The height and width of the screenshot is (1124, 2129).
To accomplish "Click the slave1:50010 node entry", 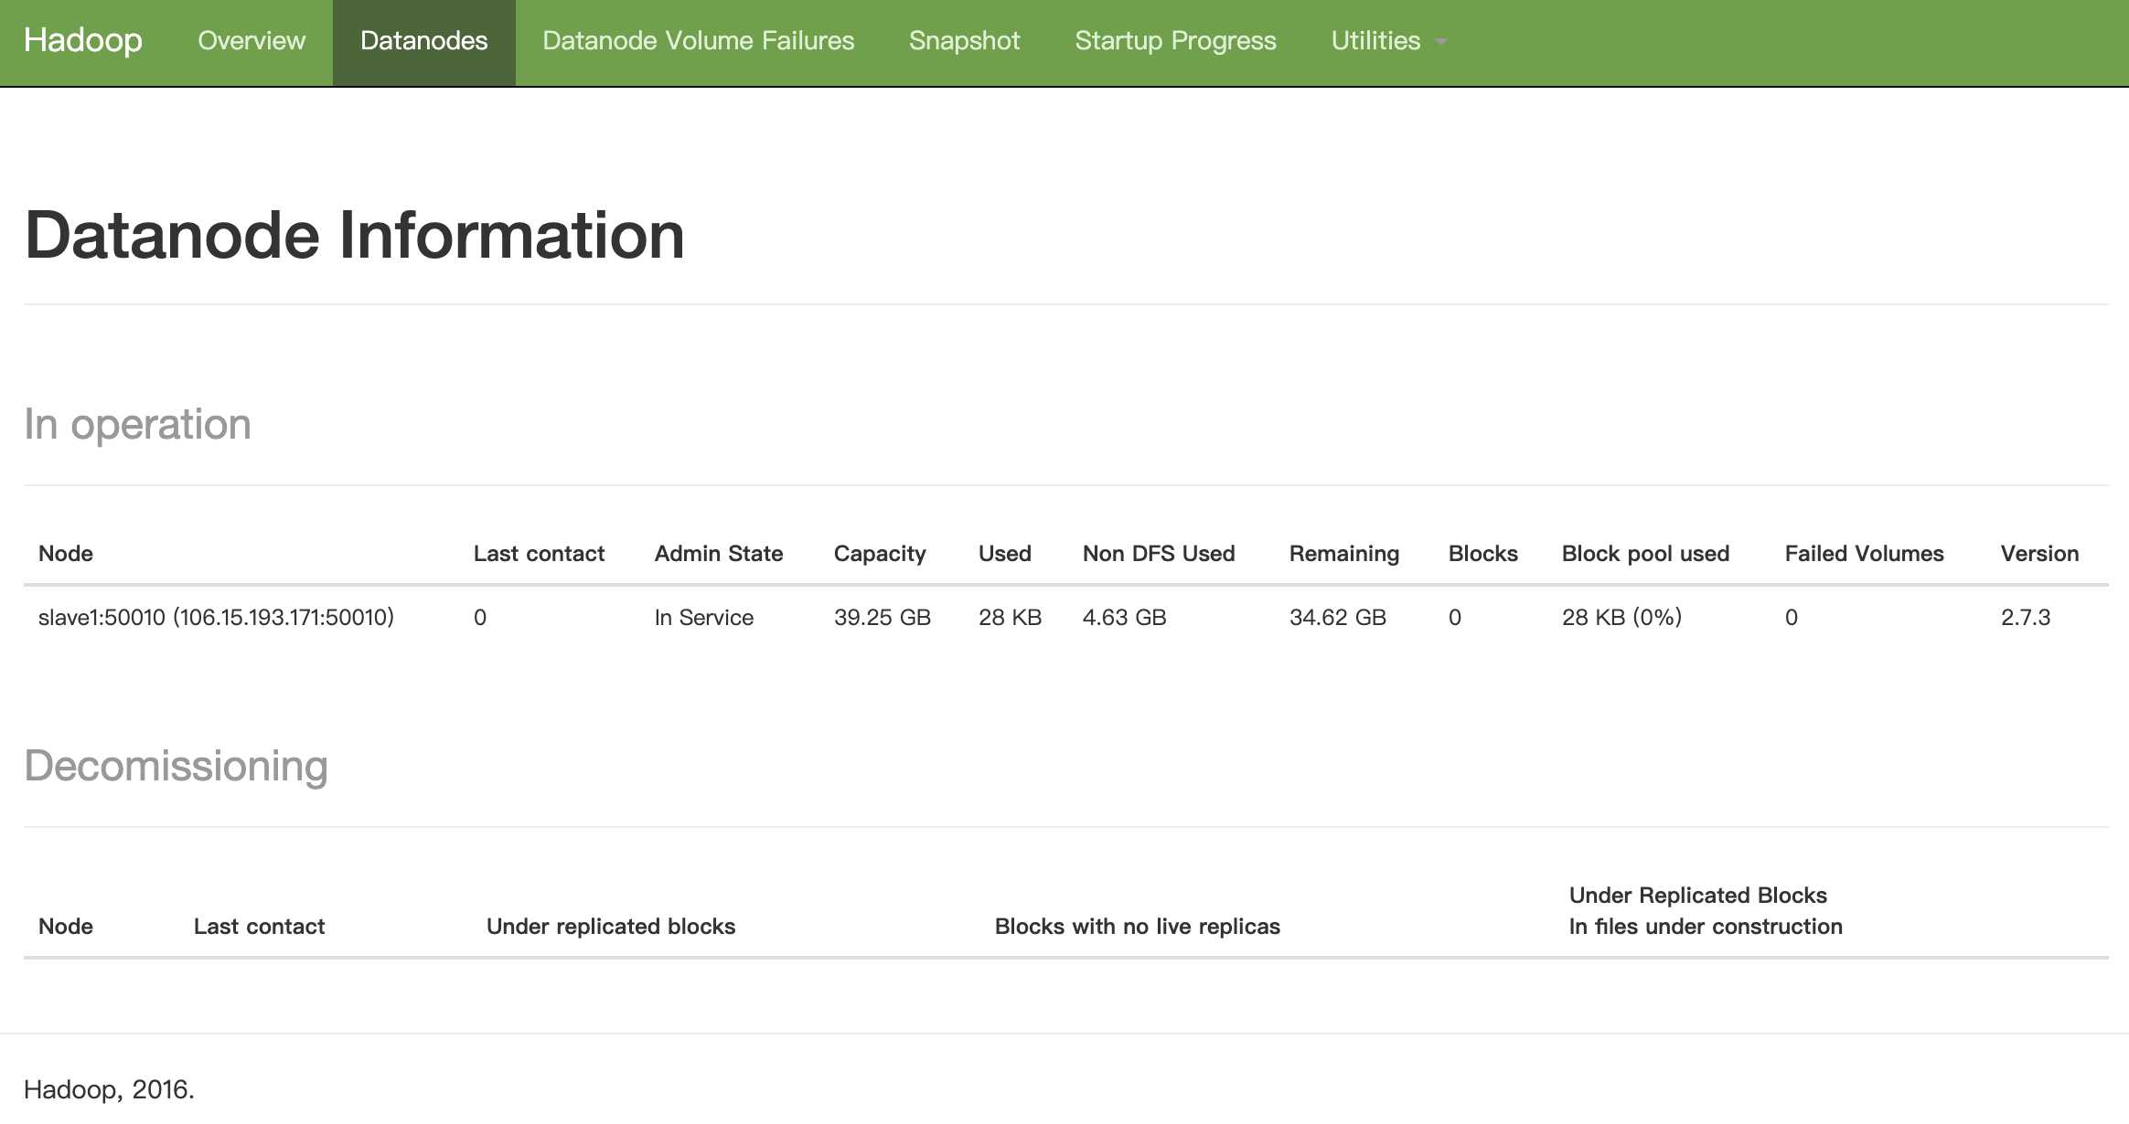I will click(x=216, y=618).
